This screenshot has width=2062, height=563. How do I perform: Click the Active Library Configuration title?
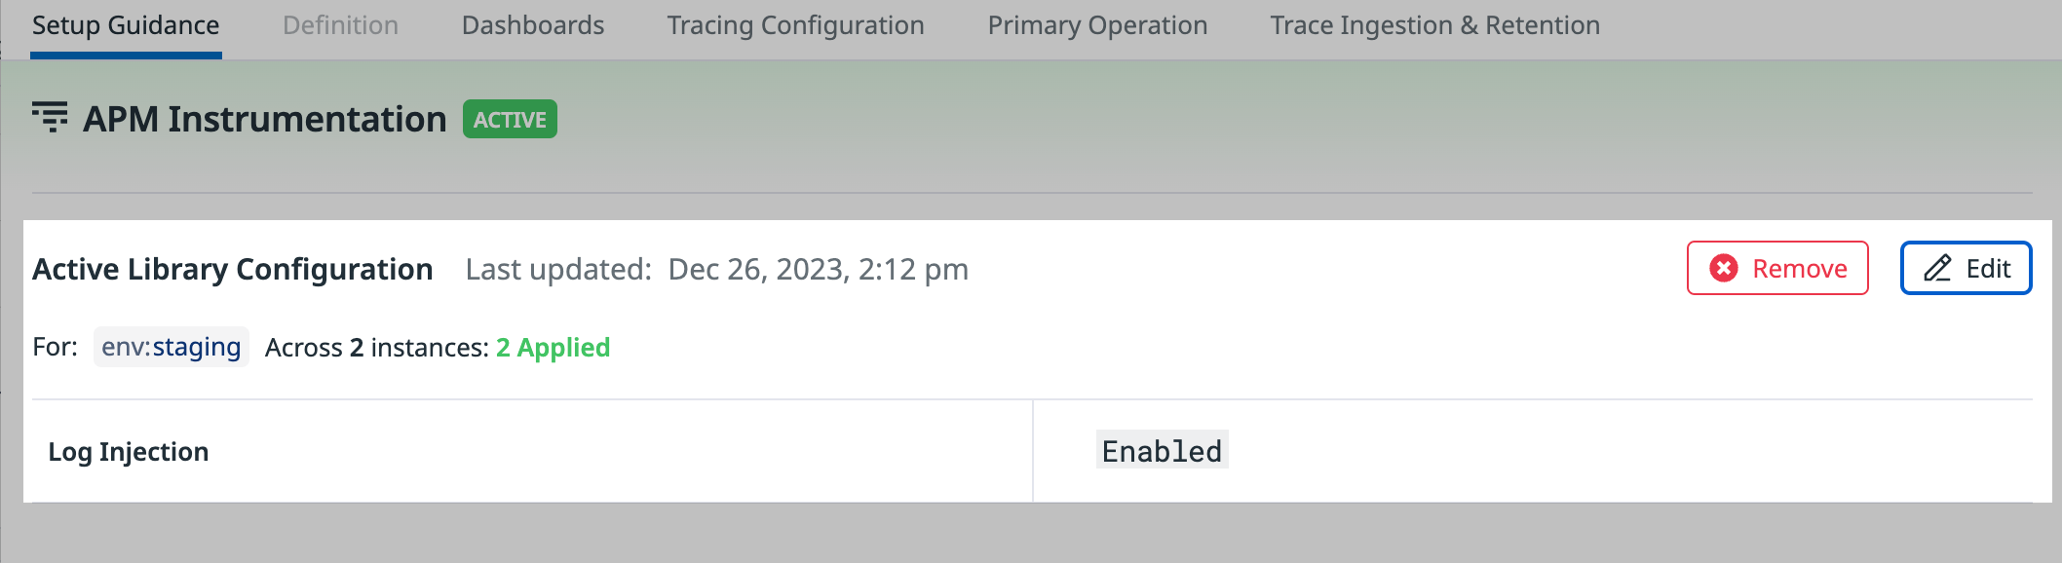(x=233, y=269)
